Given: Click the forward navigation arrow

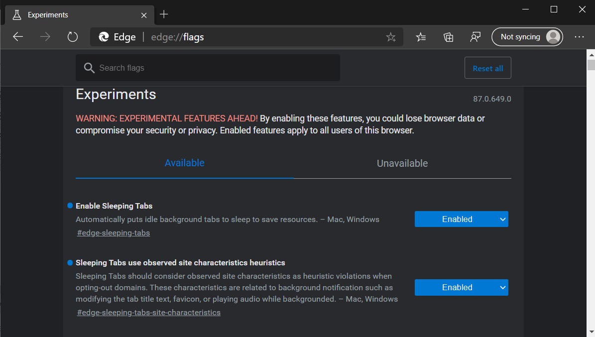Looking at the screenshot, I should (45, 37).
